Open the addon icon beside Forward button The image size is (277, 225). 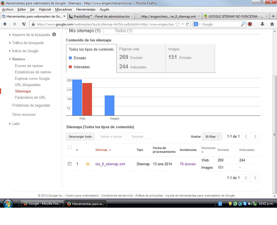tap(24, 24)
